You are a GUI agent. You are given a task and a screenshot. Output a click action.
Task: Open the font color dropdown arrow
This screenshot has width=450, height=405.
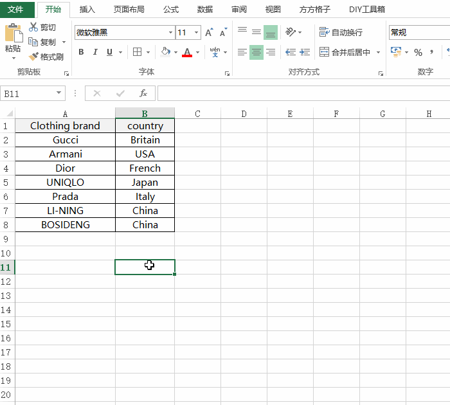[x=197, y=52]
